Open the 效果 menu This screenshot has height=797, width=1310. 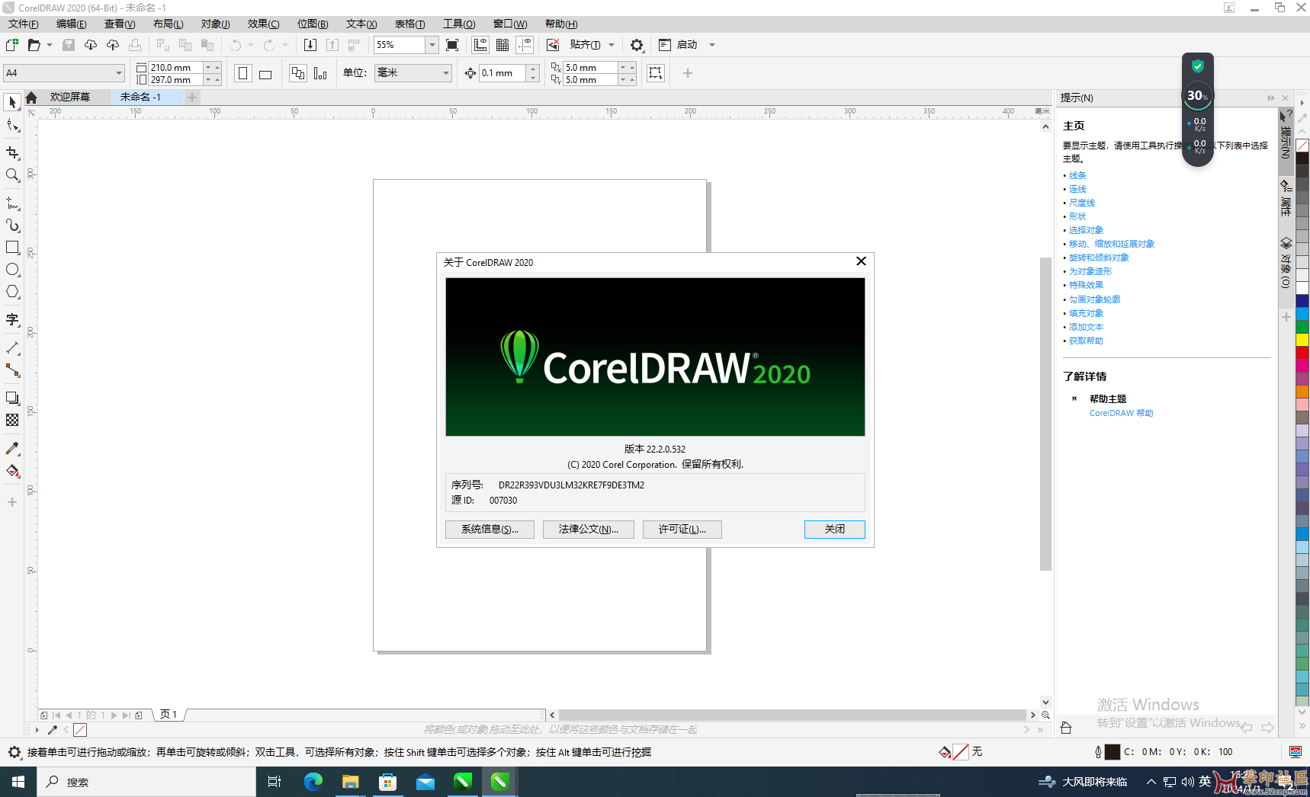(x=264, y=24)
